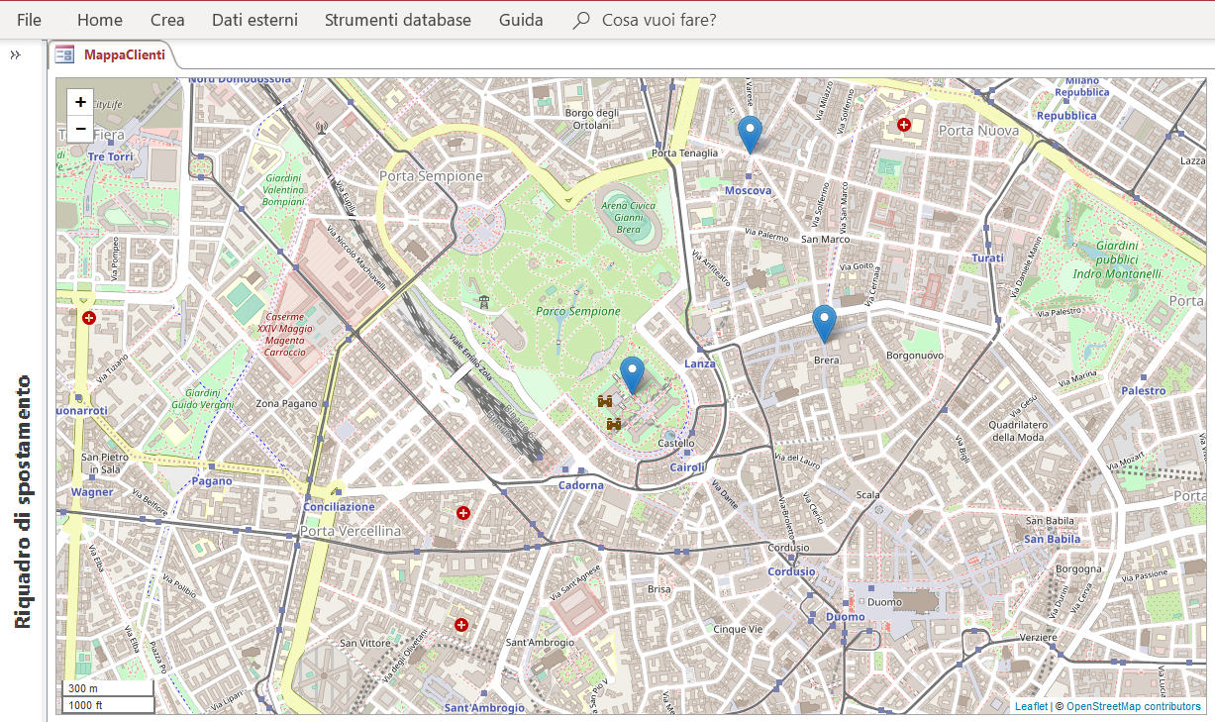Click the Brisa label
The width and height of the screenshot is (1215, 722).
[x=659, y=589]
